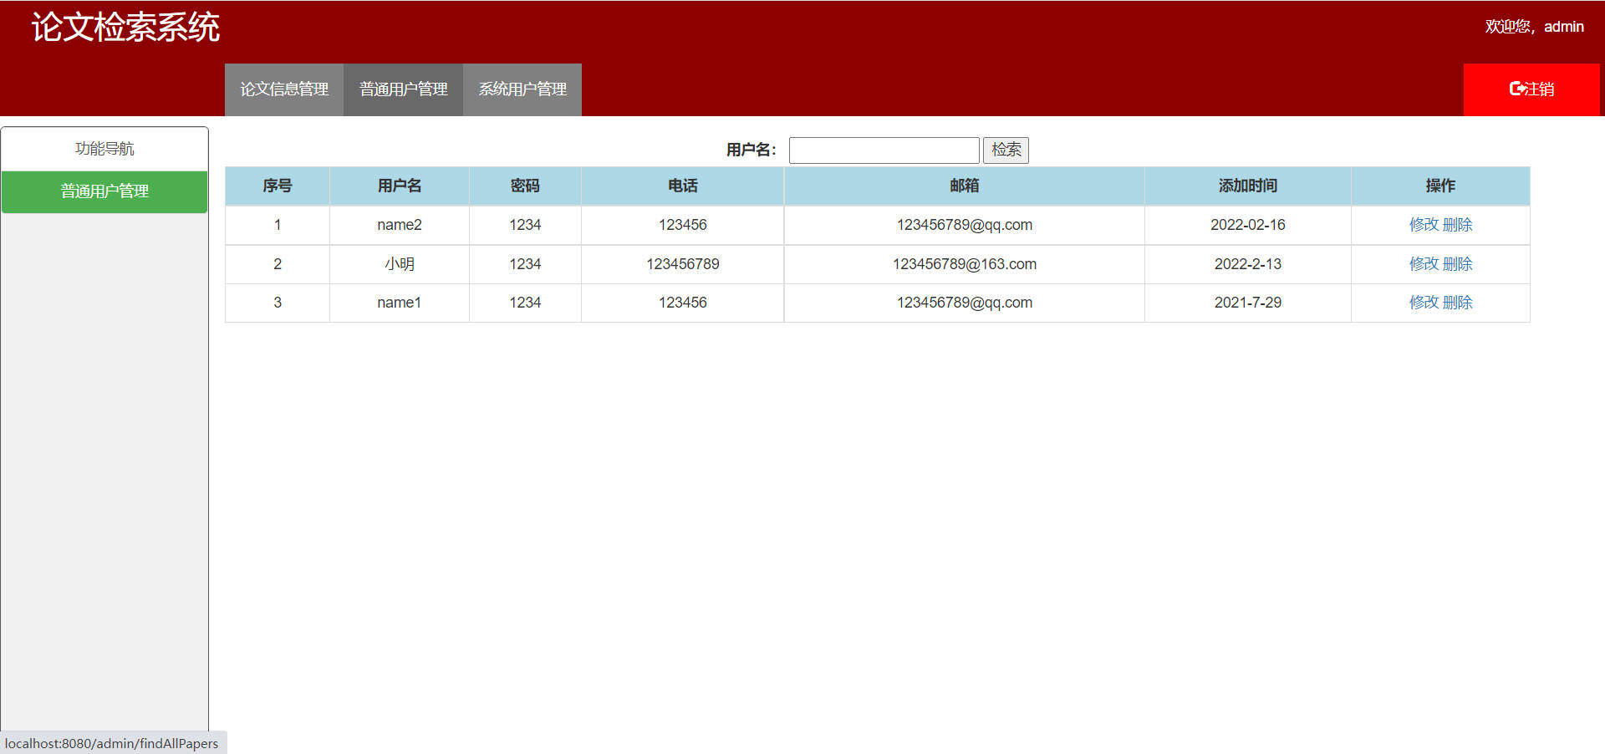Focus the 用户名 search input field
Screen dimensions: 1605x754
[x=884, y=150]
